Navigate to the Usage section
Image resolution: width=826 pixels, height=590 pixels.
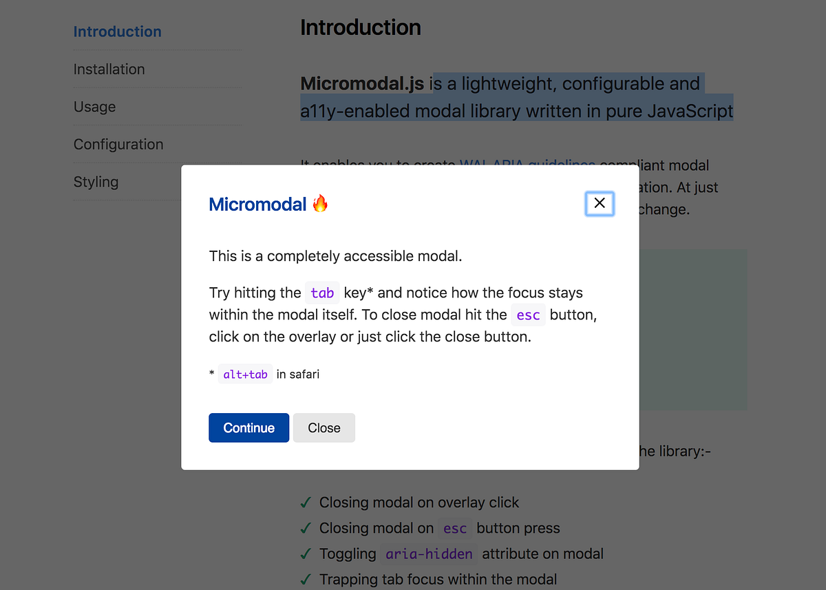tap(94, 107)
